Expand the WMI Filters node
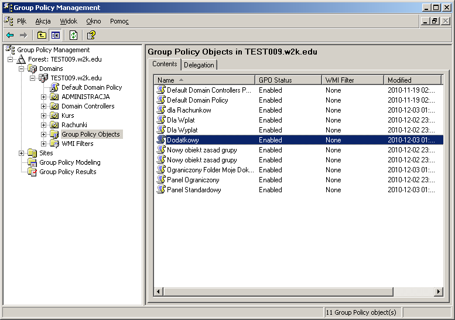This screenshot has width=455, height=320. (44, 144)
